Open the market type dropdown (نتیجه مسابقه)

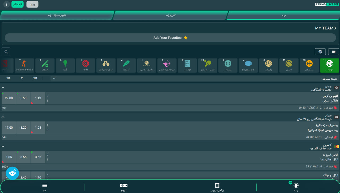pos(54,78)
